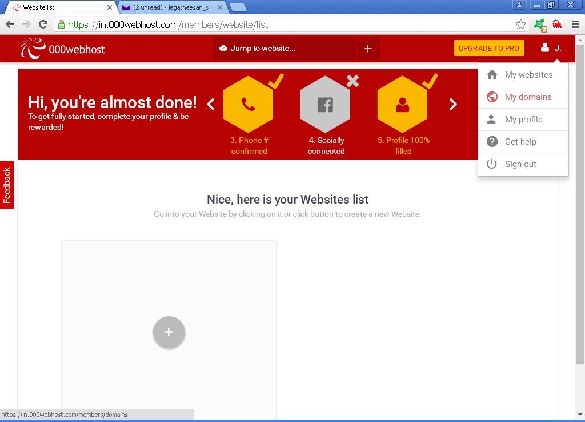The image size is (585, 422).
Task: Click the gray circular add website button
Action: pyautogui.click(x=169, y=332)
